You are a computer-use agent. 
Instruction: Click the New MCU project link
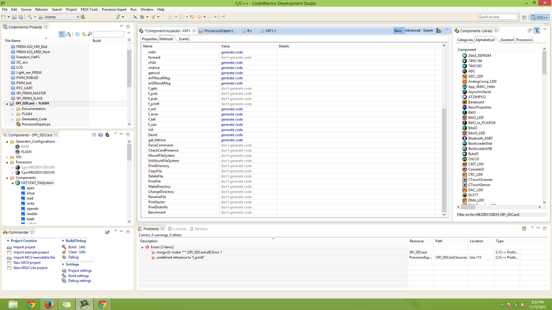(x=27, y=263)
